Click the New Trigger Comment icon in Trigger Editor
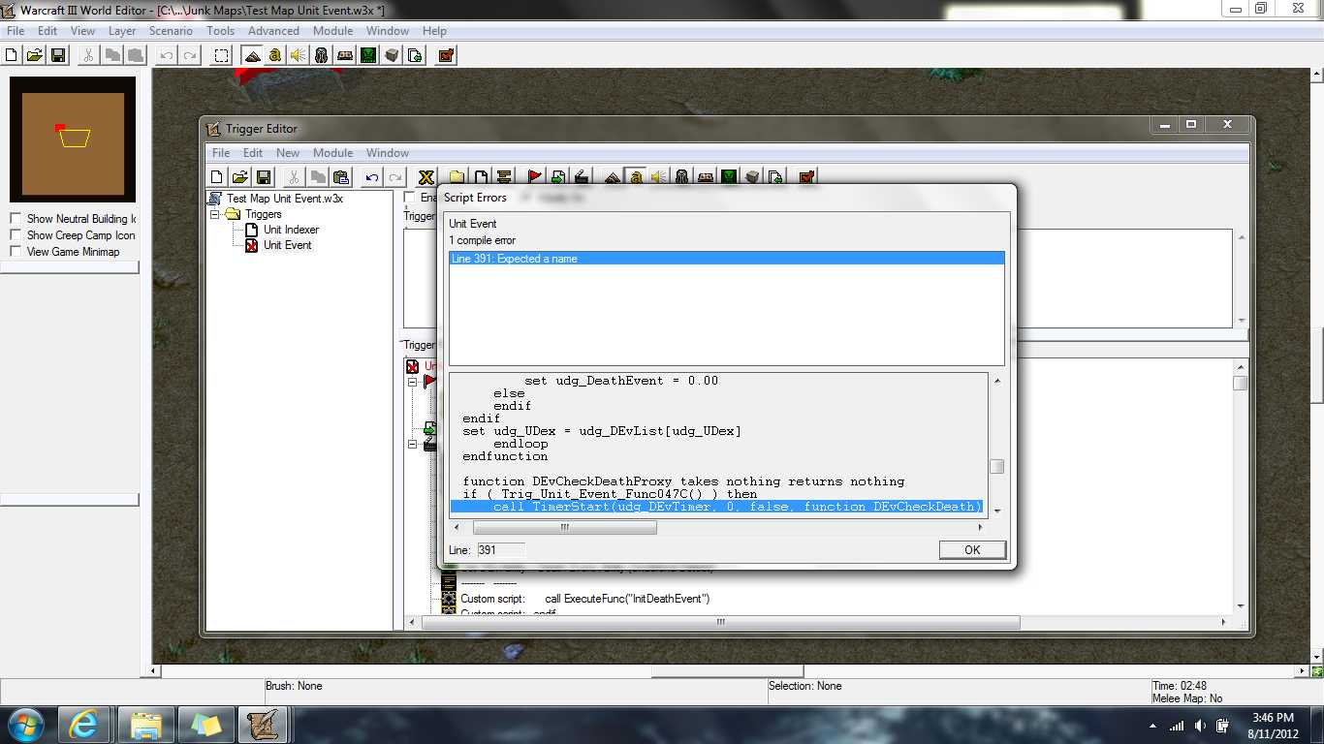Viewport: 1324px width, 744px height. [x=504, y=176]
